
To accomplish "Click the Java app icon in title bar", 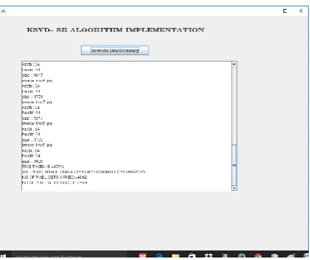I will (3, 11).
